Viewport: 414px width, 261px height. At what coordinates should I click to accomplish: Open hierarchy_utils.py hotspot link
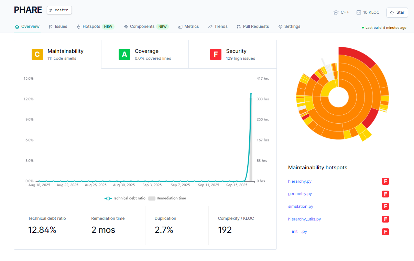304,219
